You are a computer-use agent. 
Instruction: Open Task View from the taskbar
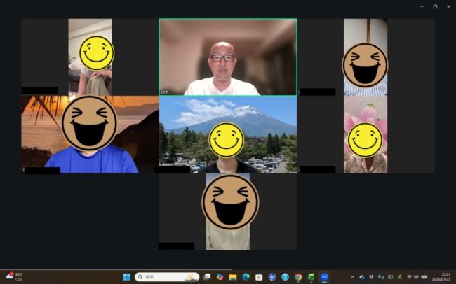[207, 277]
